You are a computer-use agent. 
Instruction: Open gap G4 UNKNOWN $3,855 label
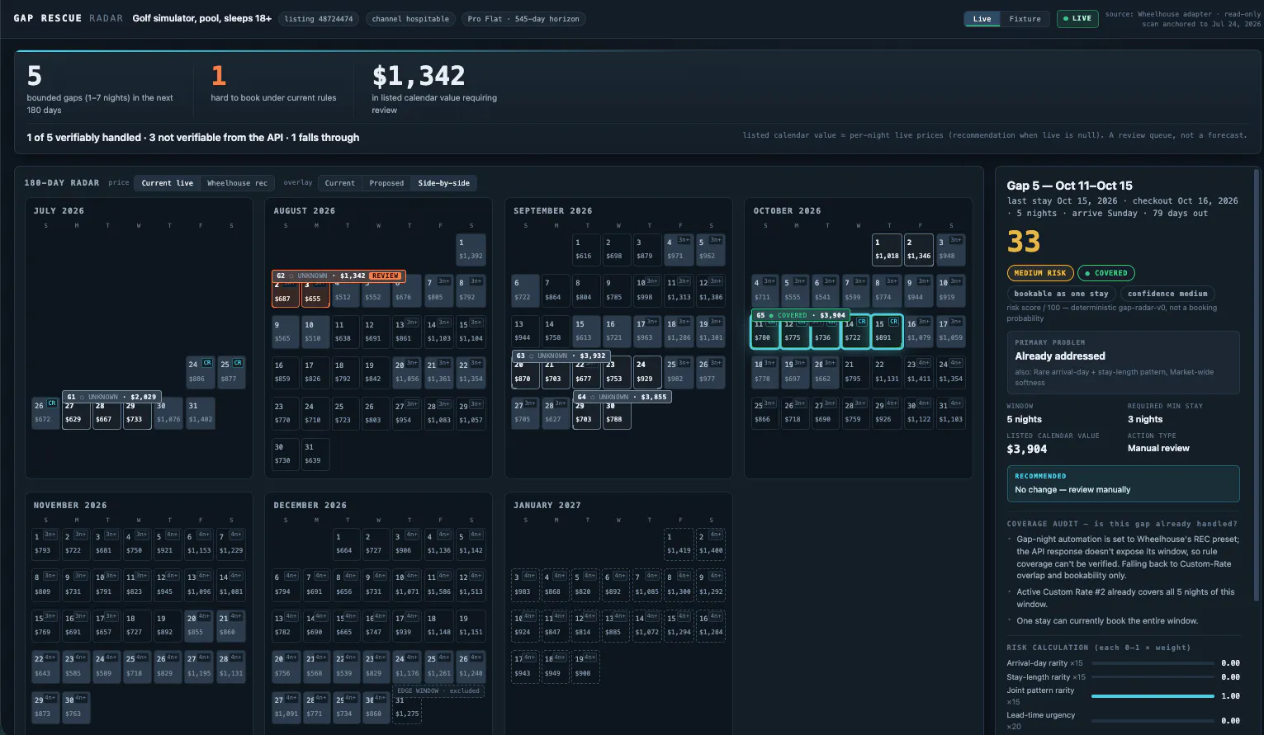pos(623,397)
